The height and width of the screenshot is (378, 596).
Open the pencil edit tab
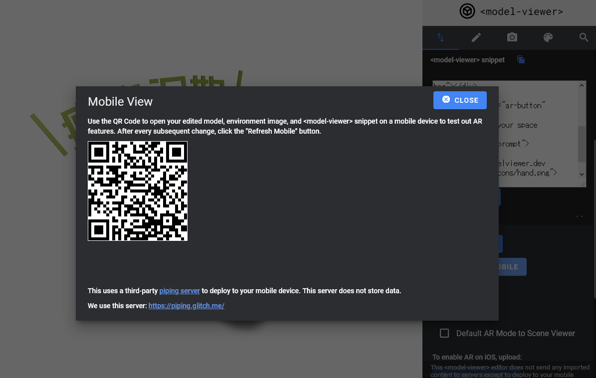(x=476, y=37)
